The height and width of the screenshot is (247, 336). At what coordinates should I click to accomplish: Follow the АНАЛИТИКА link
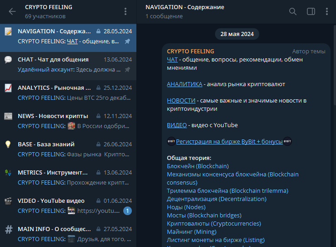185,84
